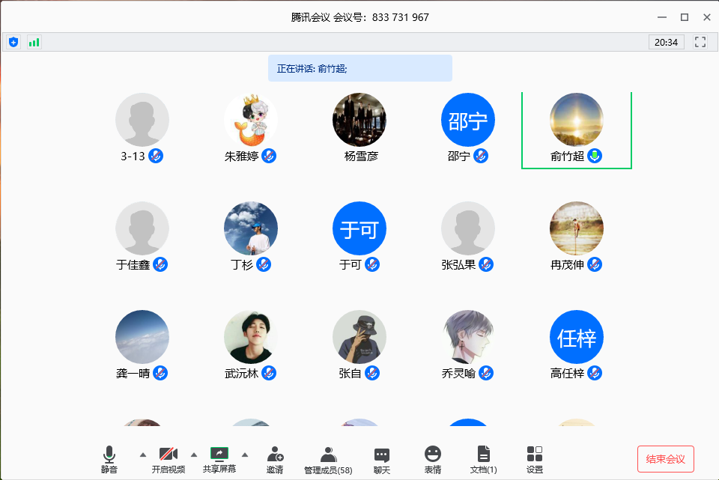Open the 邀请 invite icon
Screen dimensions: 719x480
pyautogui.click(x=275, y=458)
